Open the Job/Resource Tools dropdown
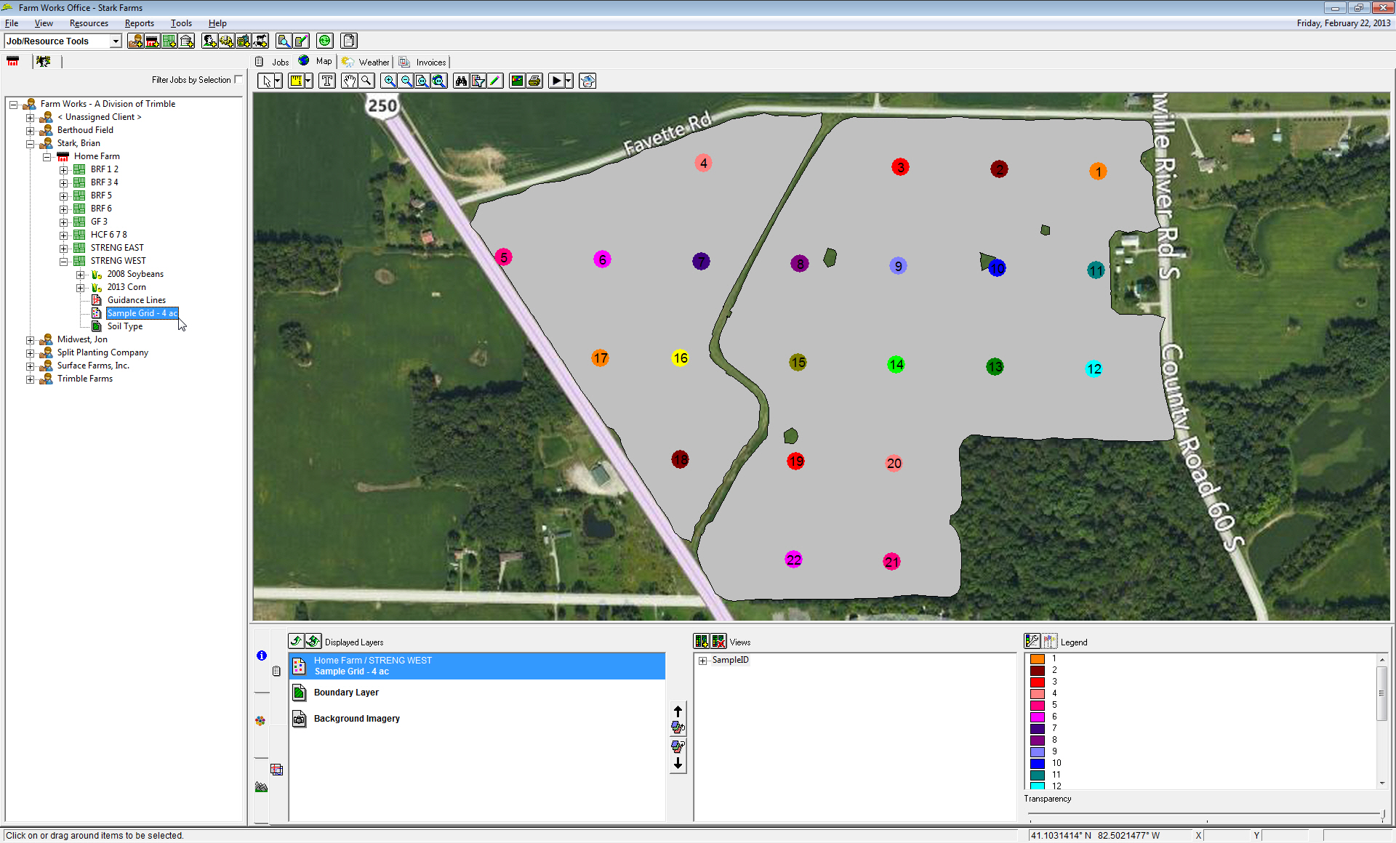1396x843 pixels. 116,41
